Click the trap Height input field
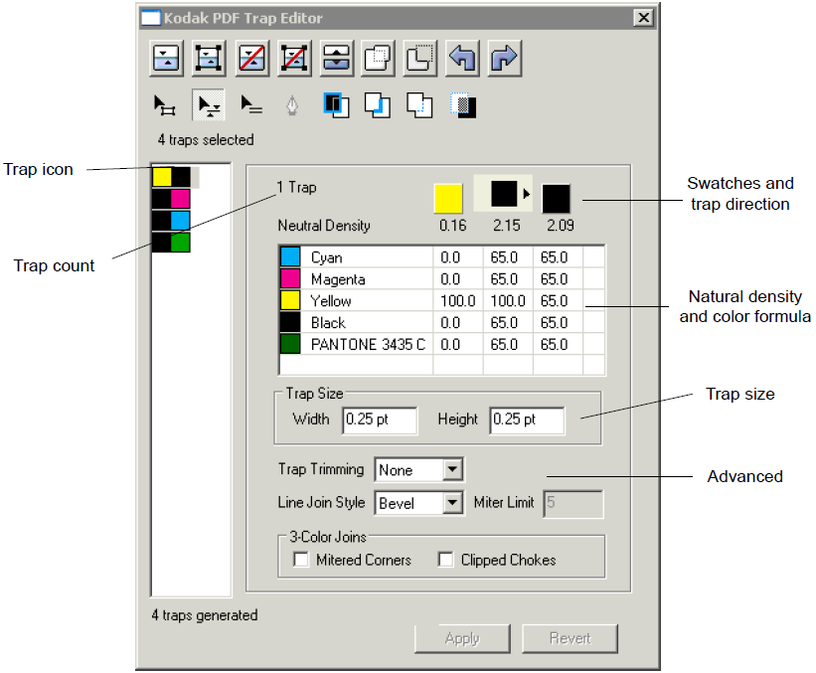 pyautogui.click(x=527, y=420)
